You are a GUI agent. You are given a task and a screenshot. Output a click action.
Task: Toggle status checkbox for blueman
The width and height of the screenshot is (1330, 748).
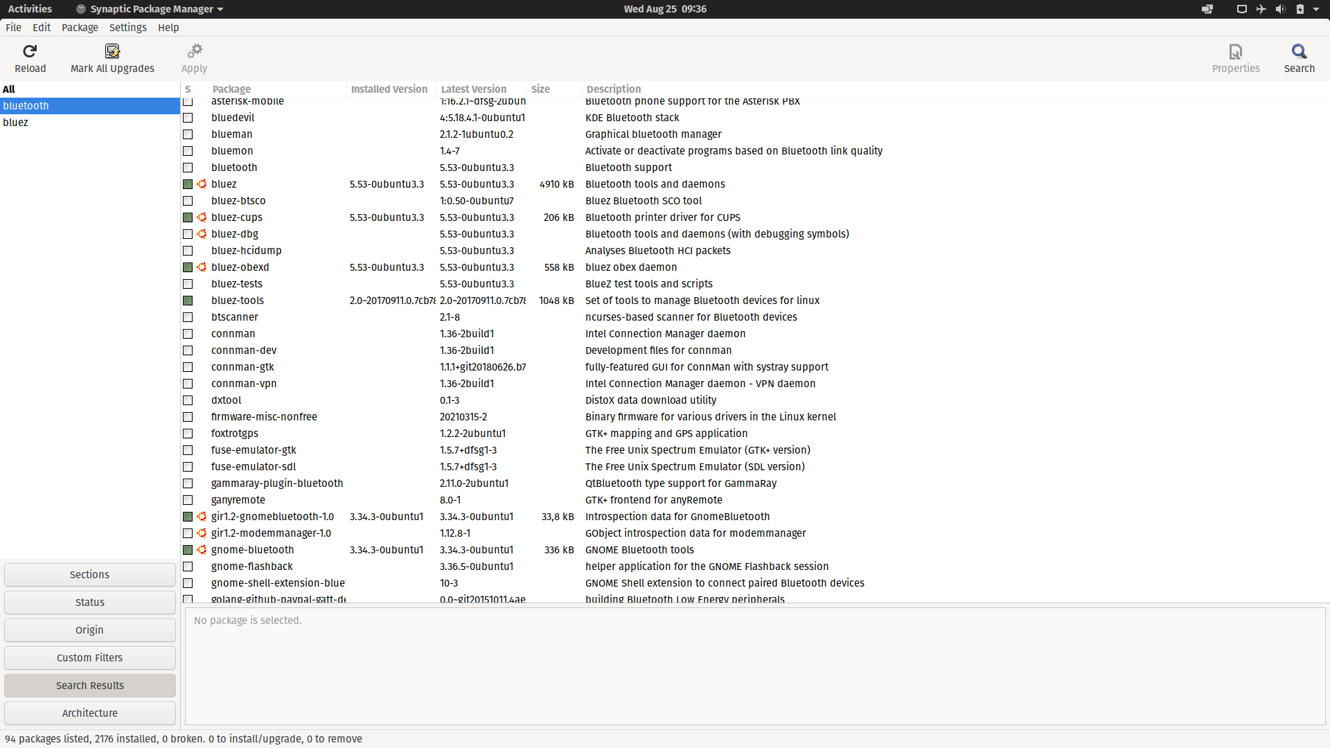(188, 134)
